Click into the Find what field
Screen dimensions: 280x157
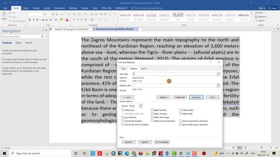175,74
